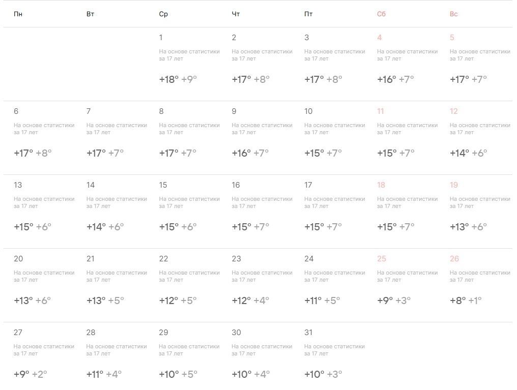Click the Вс weekend column header
This screenshot has width=517, height=390.
point(454,14)
